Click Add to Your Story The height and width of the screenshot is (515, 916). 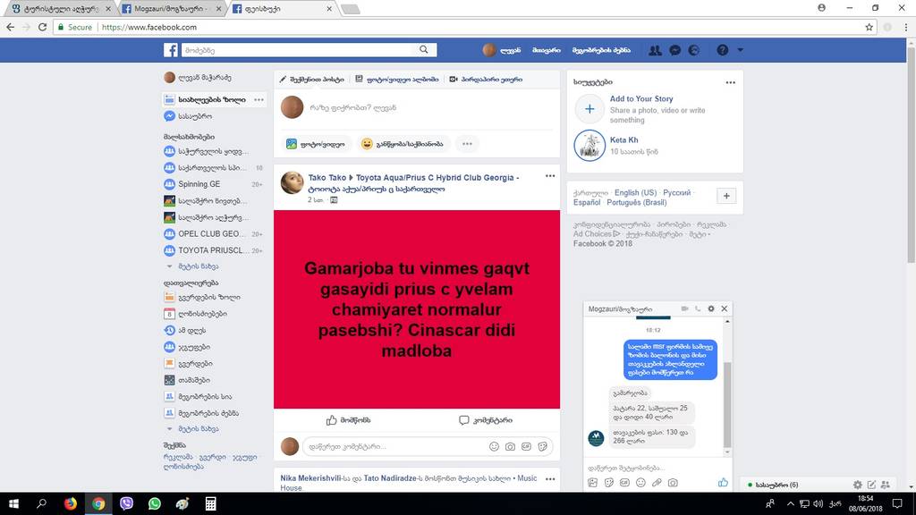tap(641, 98)
